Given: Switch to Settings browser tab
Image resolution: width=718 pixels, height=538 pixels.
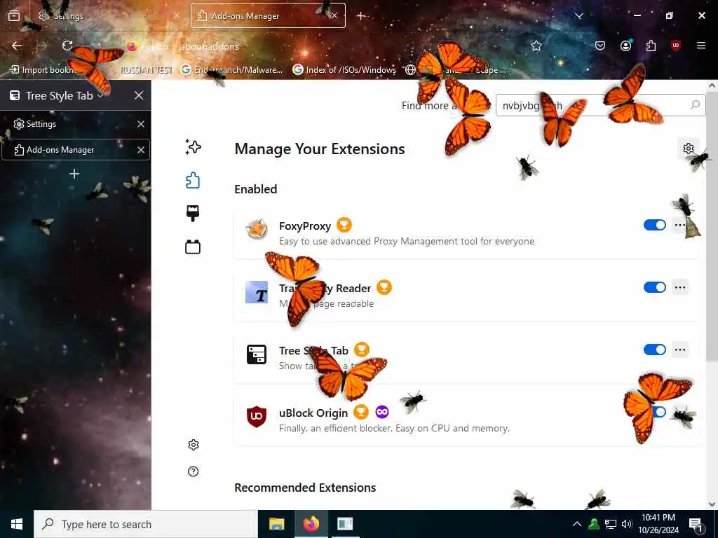Looking at the screenshot, I should point(107,15).
